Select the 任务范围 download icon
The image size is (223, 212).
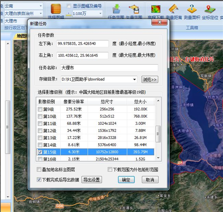(x=116, y=9)
